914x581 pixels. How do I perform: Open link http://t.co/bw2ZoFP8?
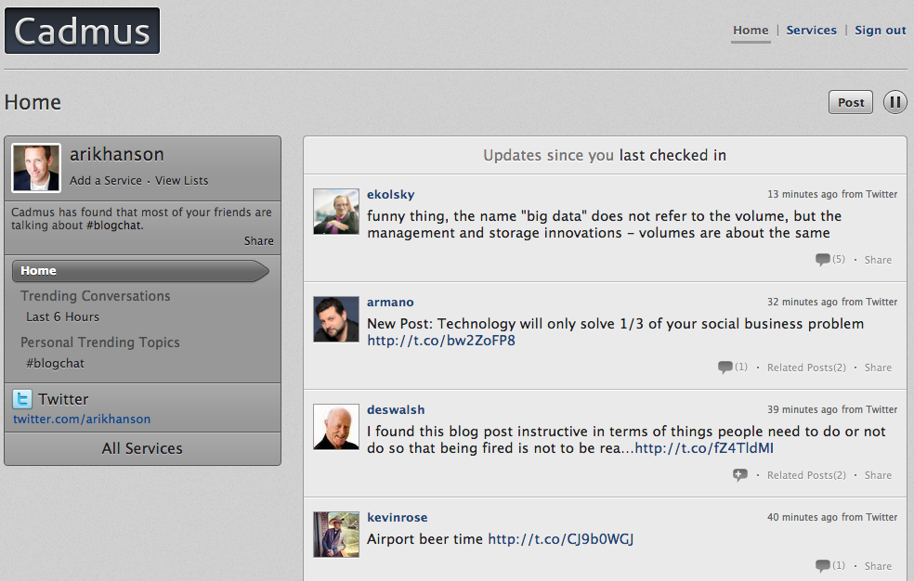441,341
